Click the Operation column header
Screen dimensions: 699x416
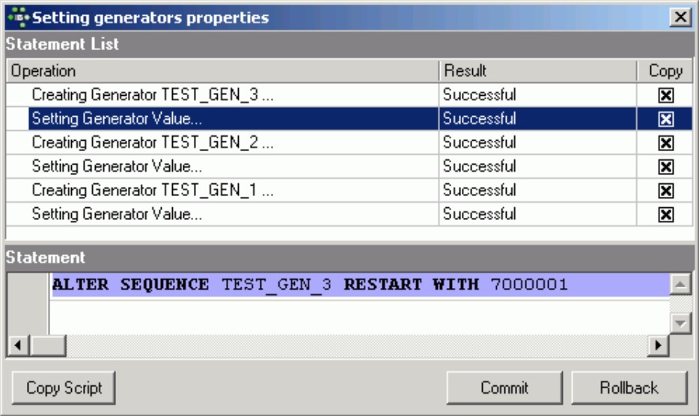click(222, 71)
